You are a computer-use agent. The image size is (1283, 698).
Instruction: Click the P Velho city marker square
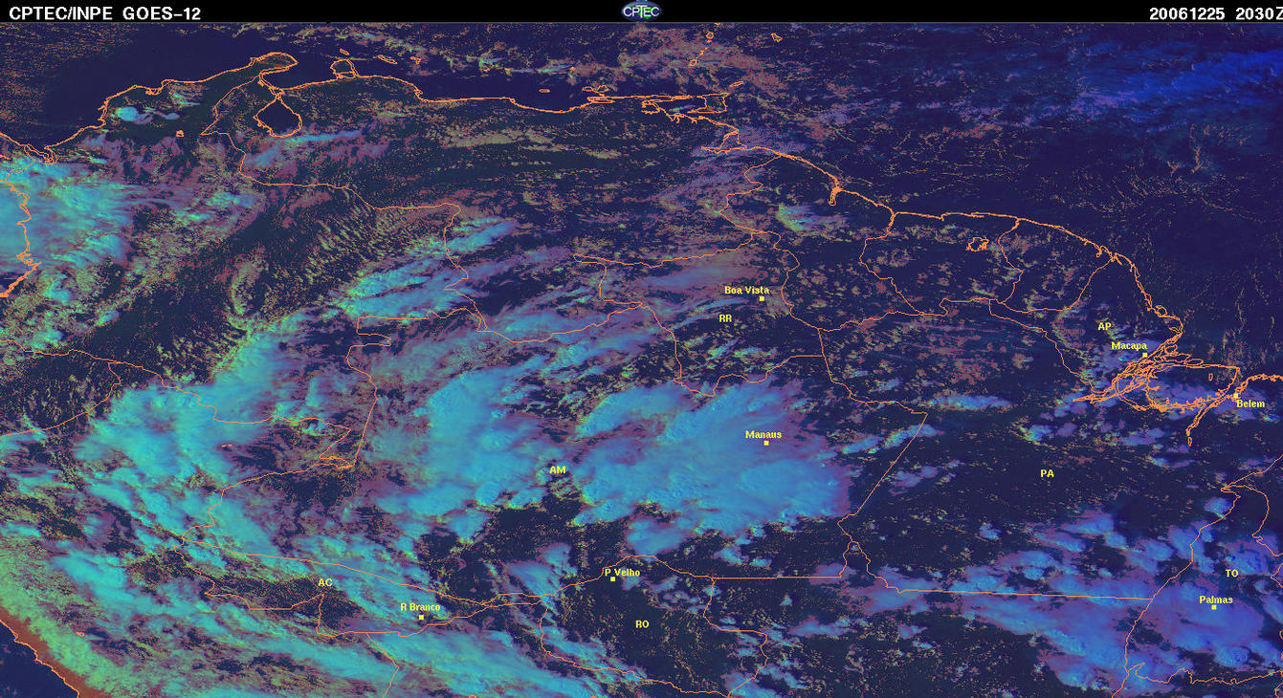click(612, 579)
